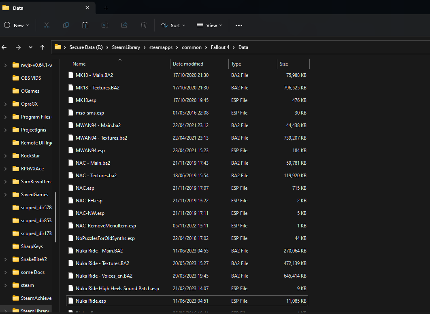430x314 pixels.
Task: Open a new tab with plus button
Action: (106, 8)
